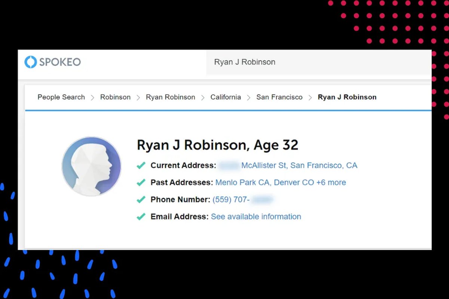Image resolution: width=449 pixels, height=299 pixels.
Task: Click the checkmark beside Current Address
Action: 141,166
